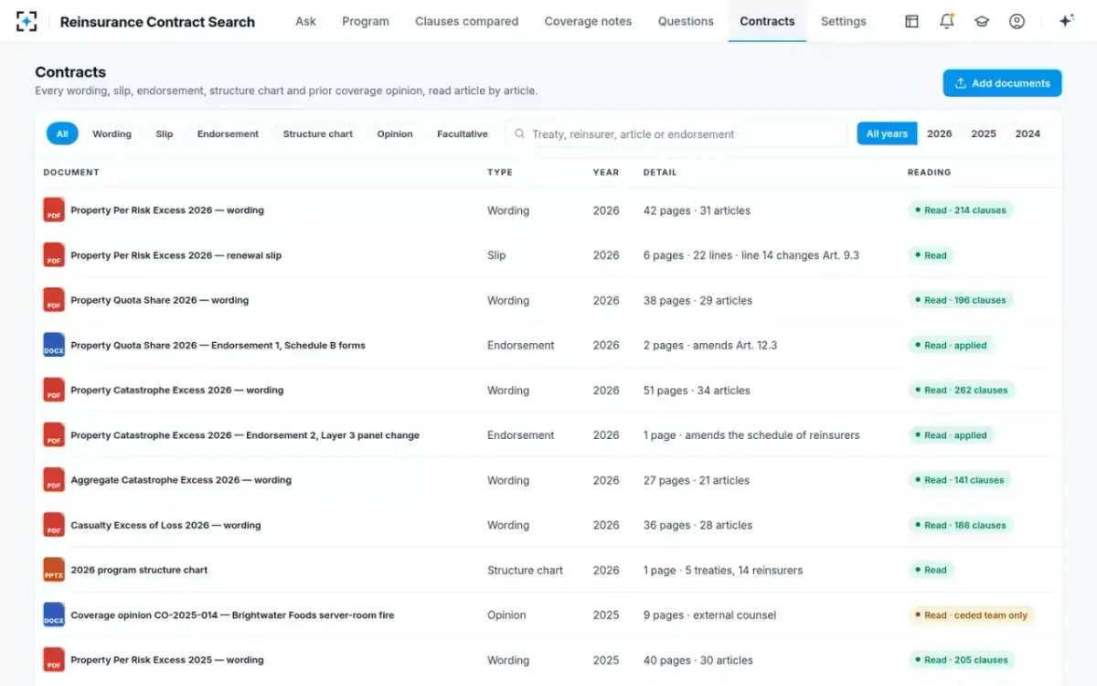Viewport: 1097px width, 686px height.
Task: Filter by Endorsement type
Action: click(x=228, y=134)
